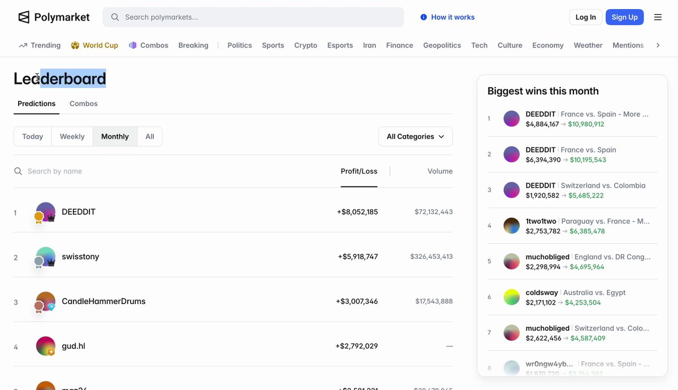Open the Politics category

240,45
